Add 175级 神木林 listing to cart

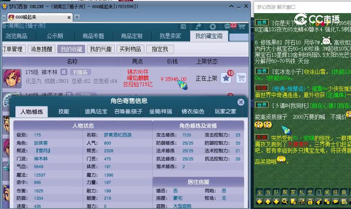(x=241, y=78)
